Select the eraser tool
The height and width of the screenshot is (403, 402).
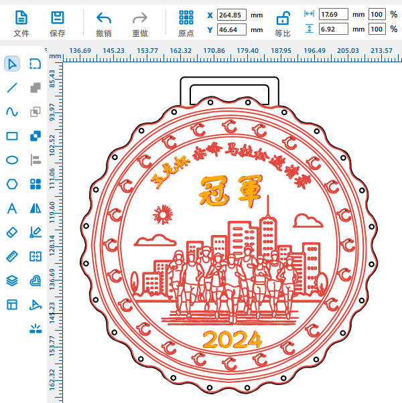[x=12, y=232]
